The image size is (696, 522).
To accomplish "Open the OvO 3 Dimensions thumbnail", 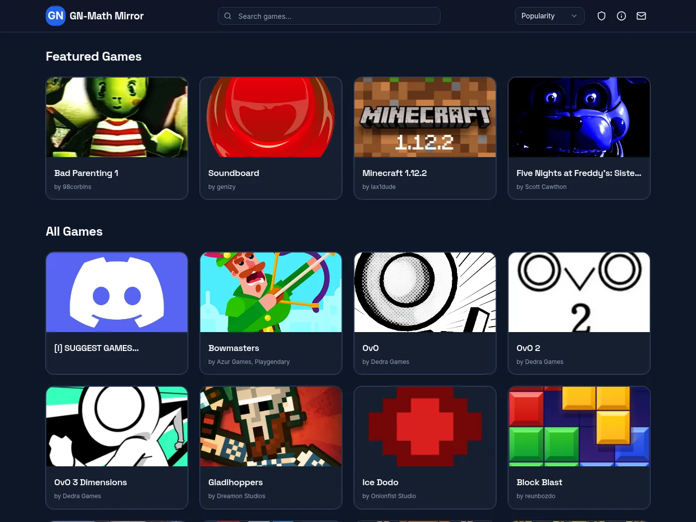I will 117,427.
